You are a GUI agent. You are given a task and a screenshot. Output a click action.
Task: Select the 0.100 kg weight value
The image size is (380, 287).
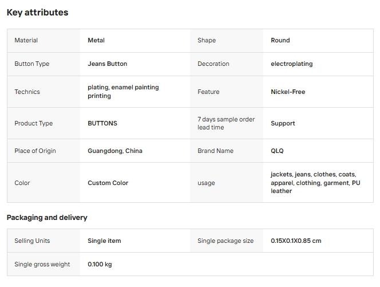pyautogui.click(x=100, y=265)
